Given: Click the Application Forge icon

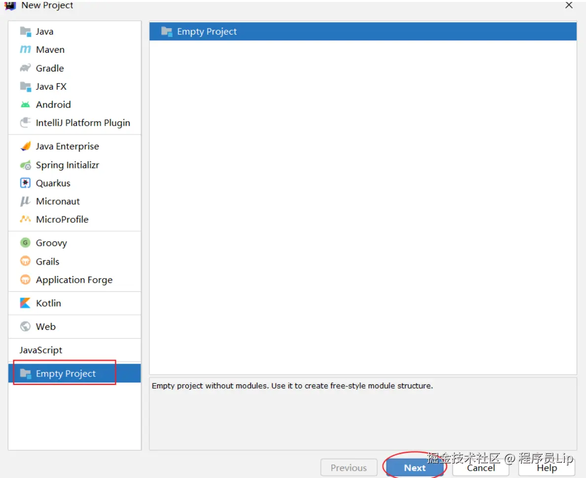Looking at the screenshot, I should (26, 279).
